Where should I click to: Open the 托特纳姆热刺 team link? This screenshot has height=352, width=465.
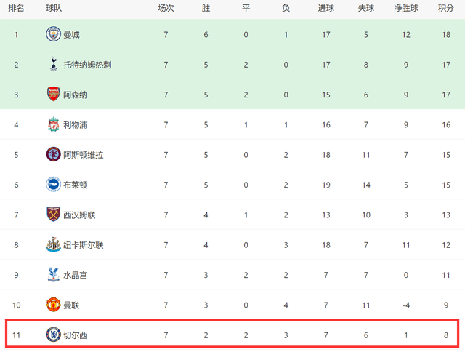pyautogui.click(x=87, y=65)
